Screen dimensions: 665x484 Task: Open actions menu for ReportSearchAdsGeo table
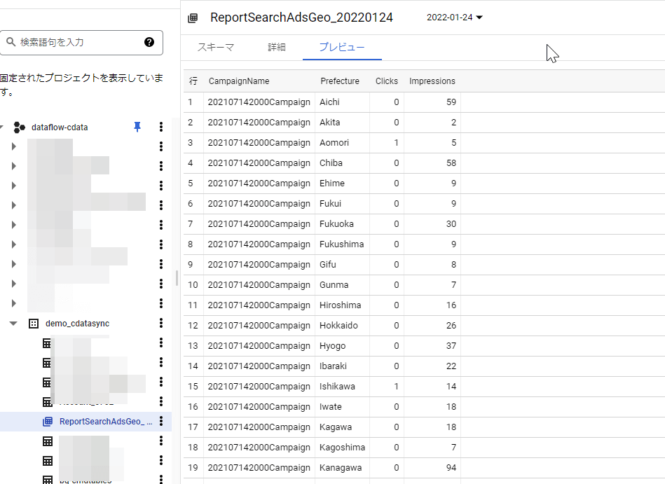(161, 422)
